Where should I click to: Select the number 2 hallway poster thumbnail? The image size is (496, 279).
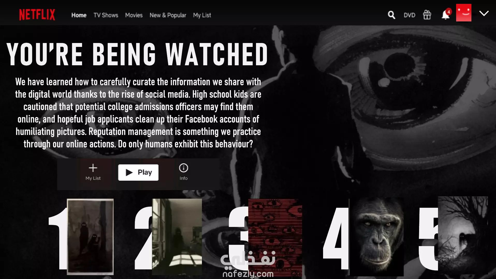[177, 237]
